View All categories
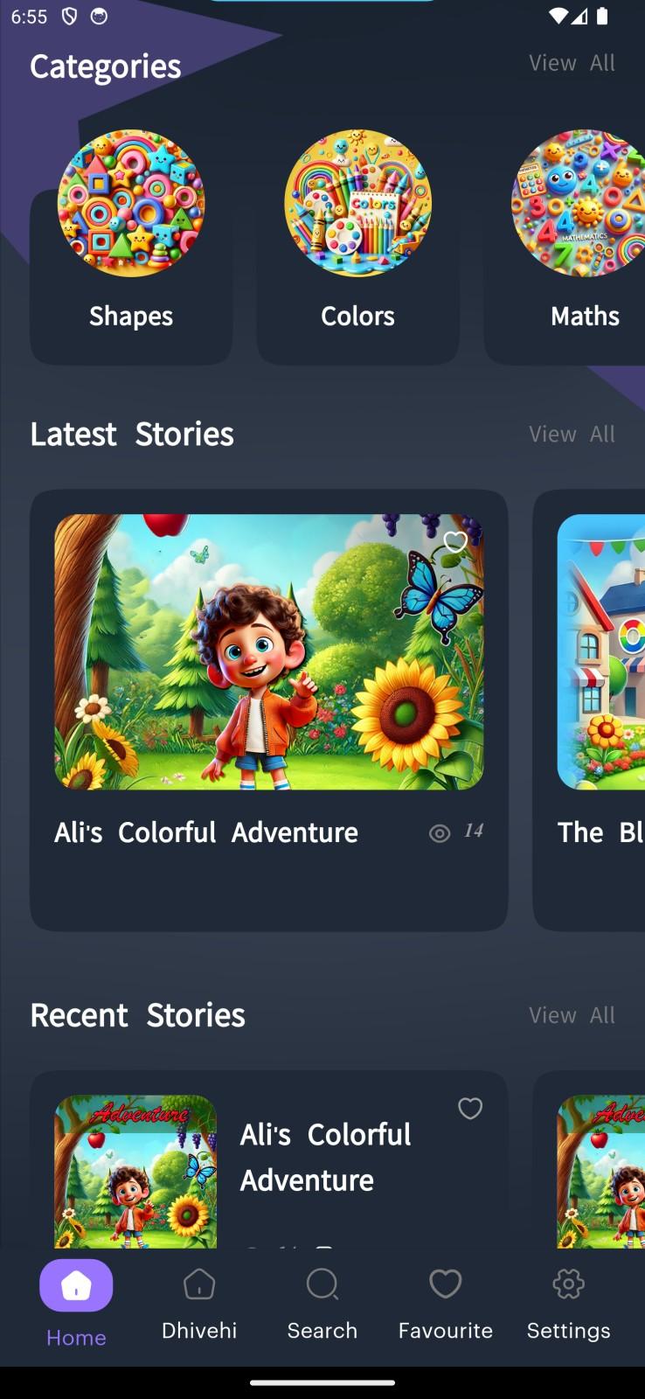This screenshot has width=645, height=1399. (x=572, y=63)
